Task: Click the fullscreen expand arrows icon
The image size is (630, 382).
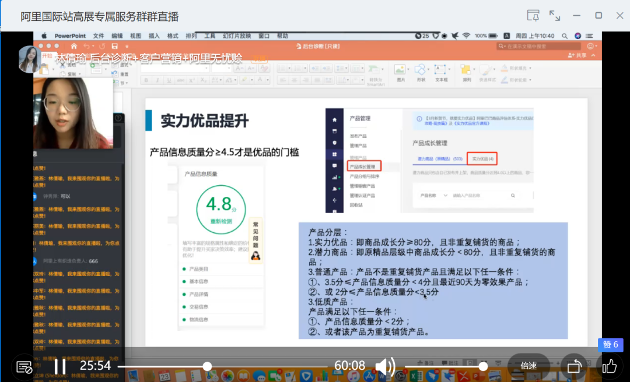Action: (x=555, y=16)
